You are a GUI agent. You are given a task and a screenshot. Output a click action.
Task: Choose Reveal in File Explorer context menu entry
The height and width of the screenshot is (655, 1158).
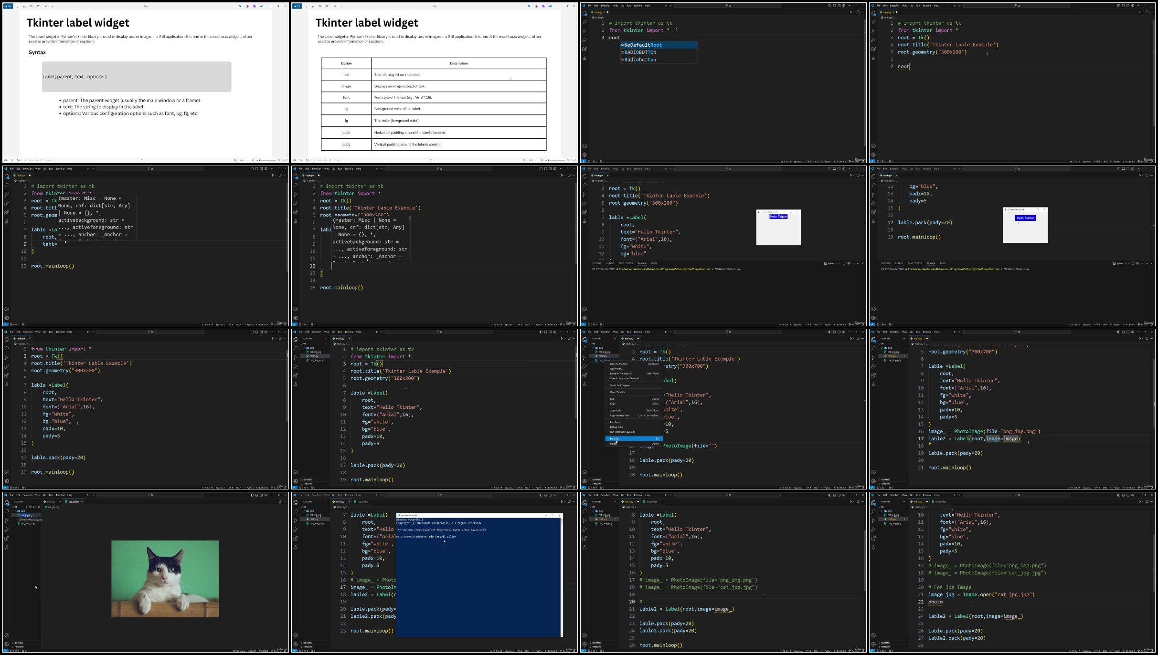pyautogui.click(x=634, y=374)
